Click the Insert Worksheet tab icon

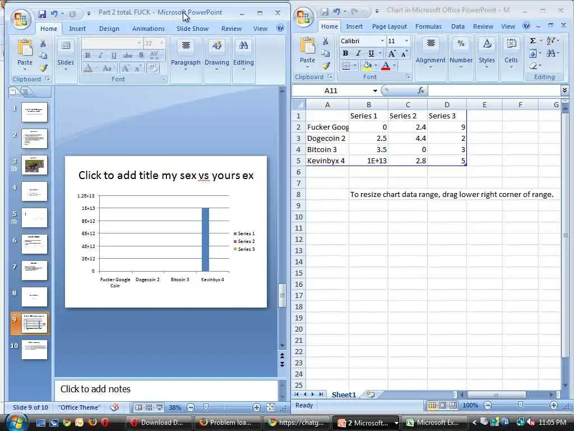click(x=371, y=395)
